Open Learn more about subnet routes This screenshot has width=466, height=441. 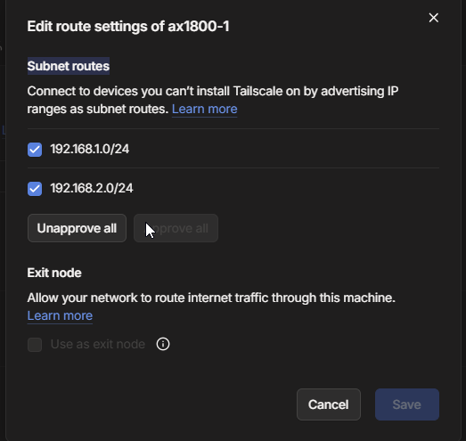pyautogui.click(x=204, y=109)
